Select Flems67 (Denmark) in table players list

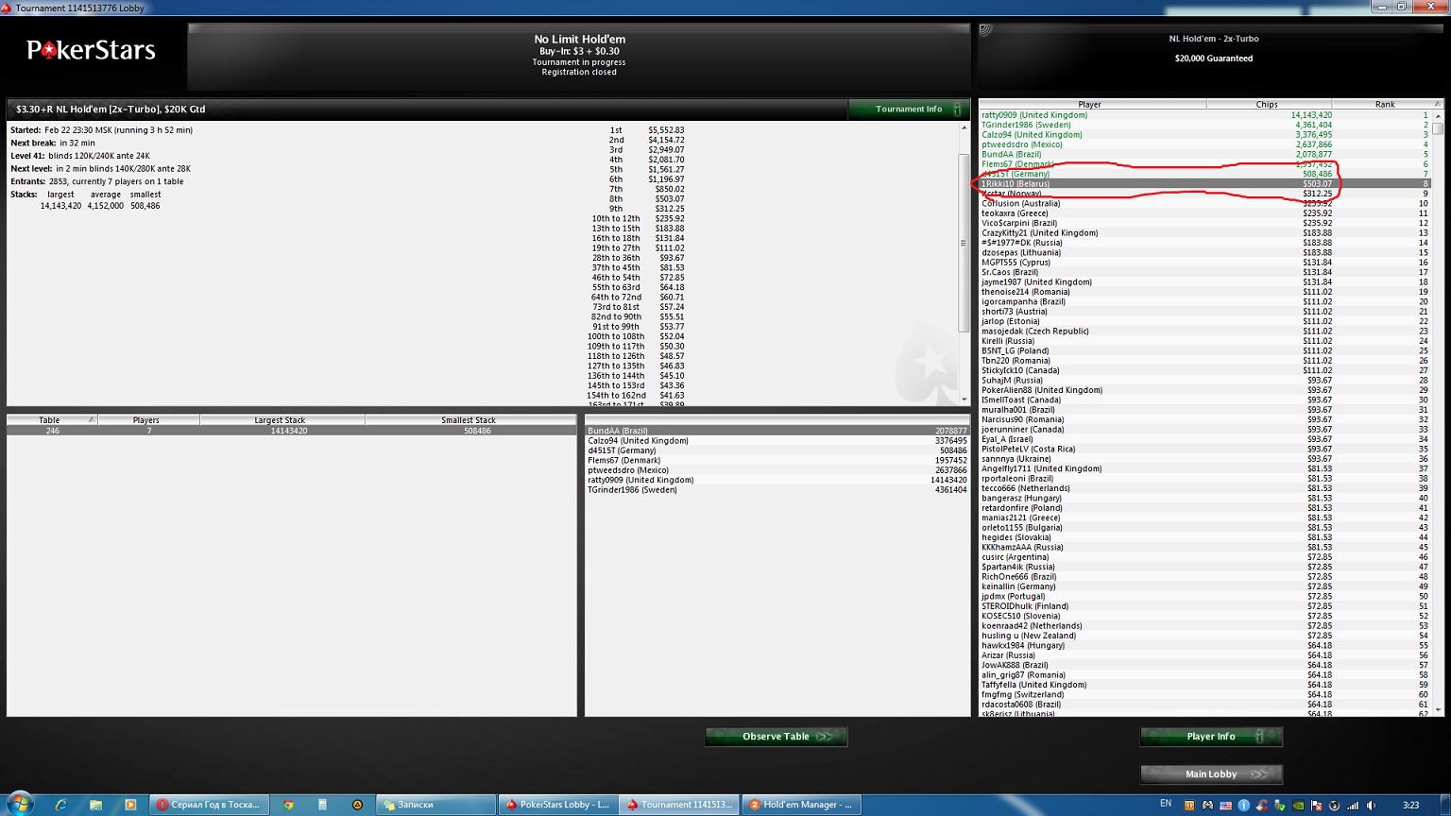coord(777,461)
